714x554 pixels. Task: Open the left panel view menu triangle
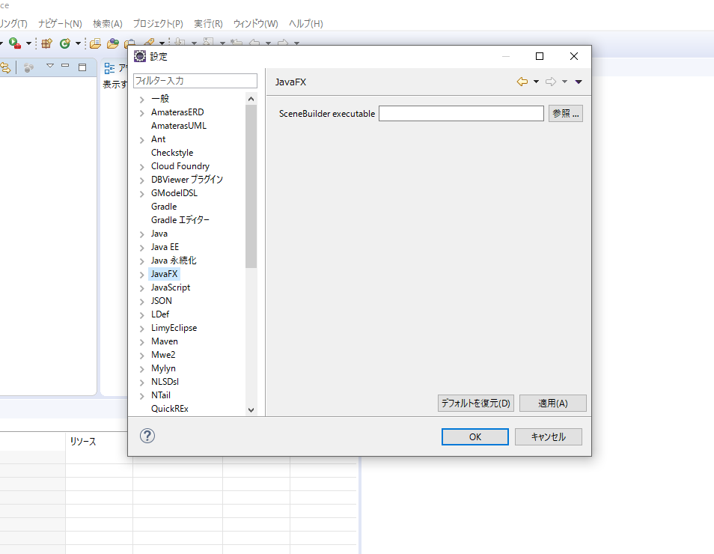coord(50,67)
